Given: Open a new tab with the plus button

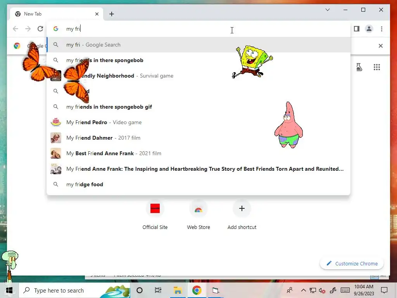Looking at the screenshot, I should coord(112,14).
